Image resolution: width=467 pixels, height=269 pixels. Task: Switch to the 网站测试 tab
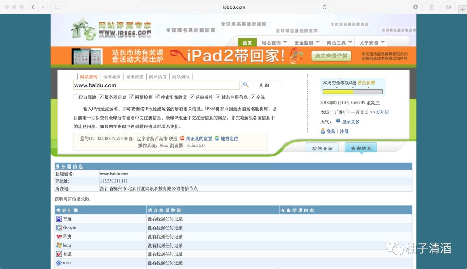[181, 77]
